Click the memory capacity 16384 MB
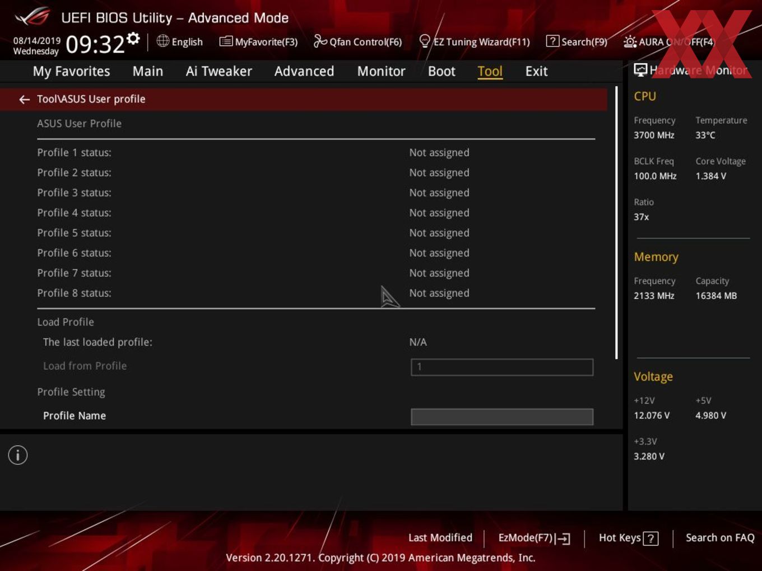762x571 pixels. click(x=716, y=296)
